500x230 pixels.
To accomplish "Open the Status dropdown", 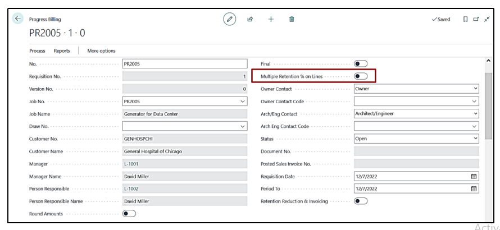I will point(475,139).
